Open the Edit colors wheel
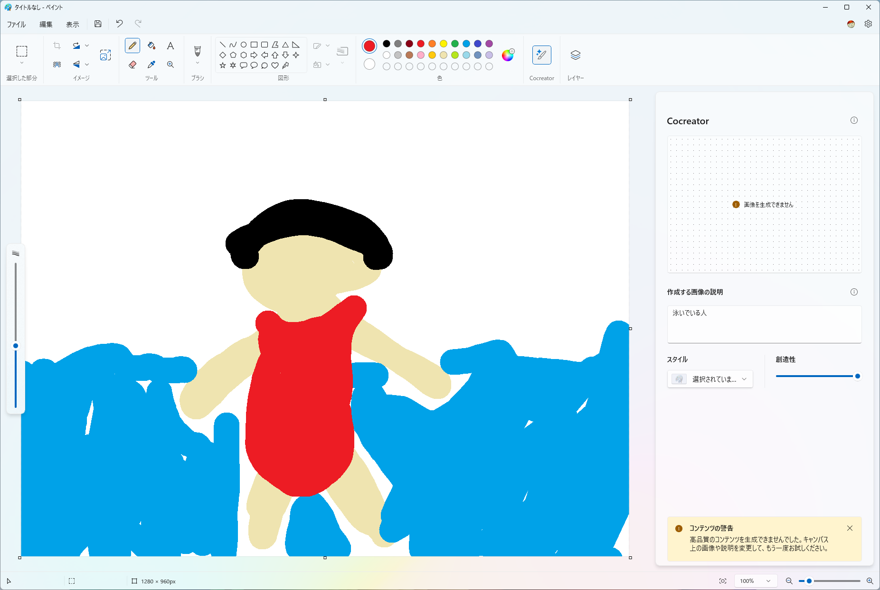The image size is (880, 590). (508, 55)
